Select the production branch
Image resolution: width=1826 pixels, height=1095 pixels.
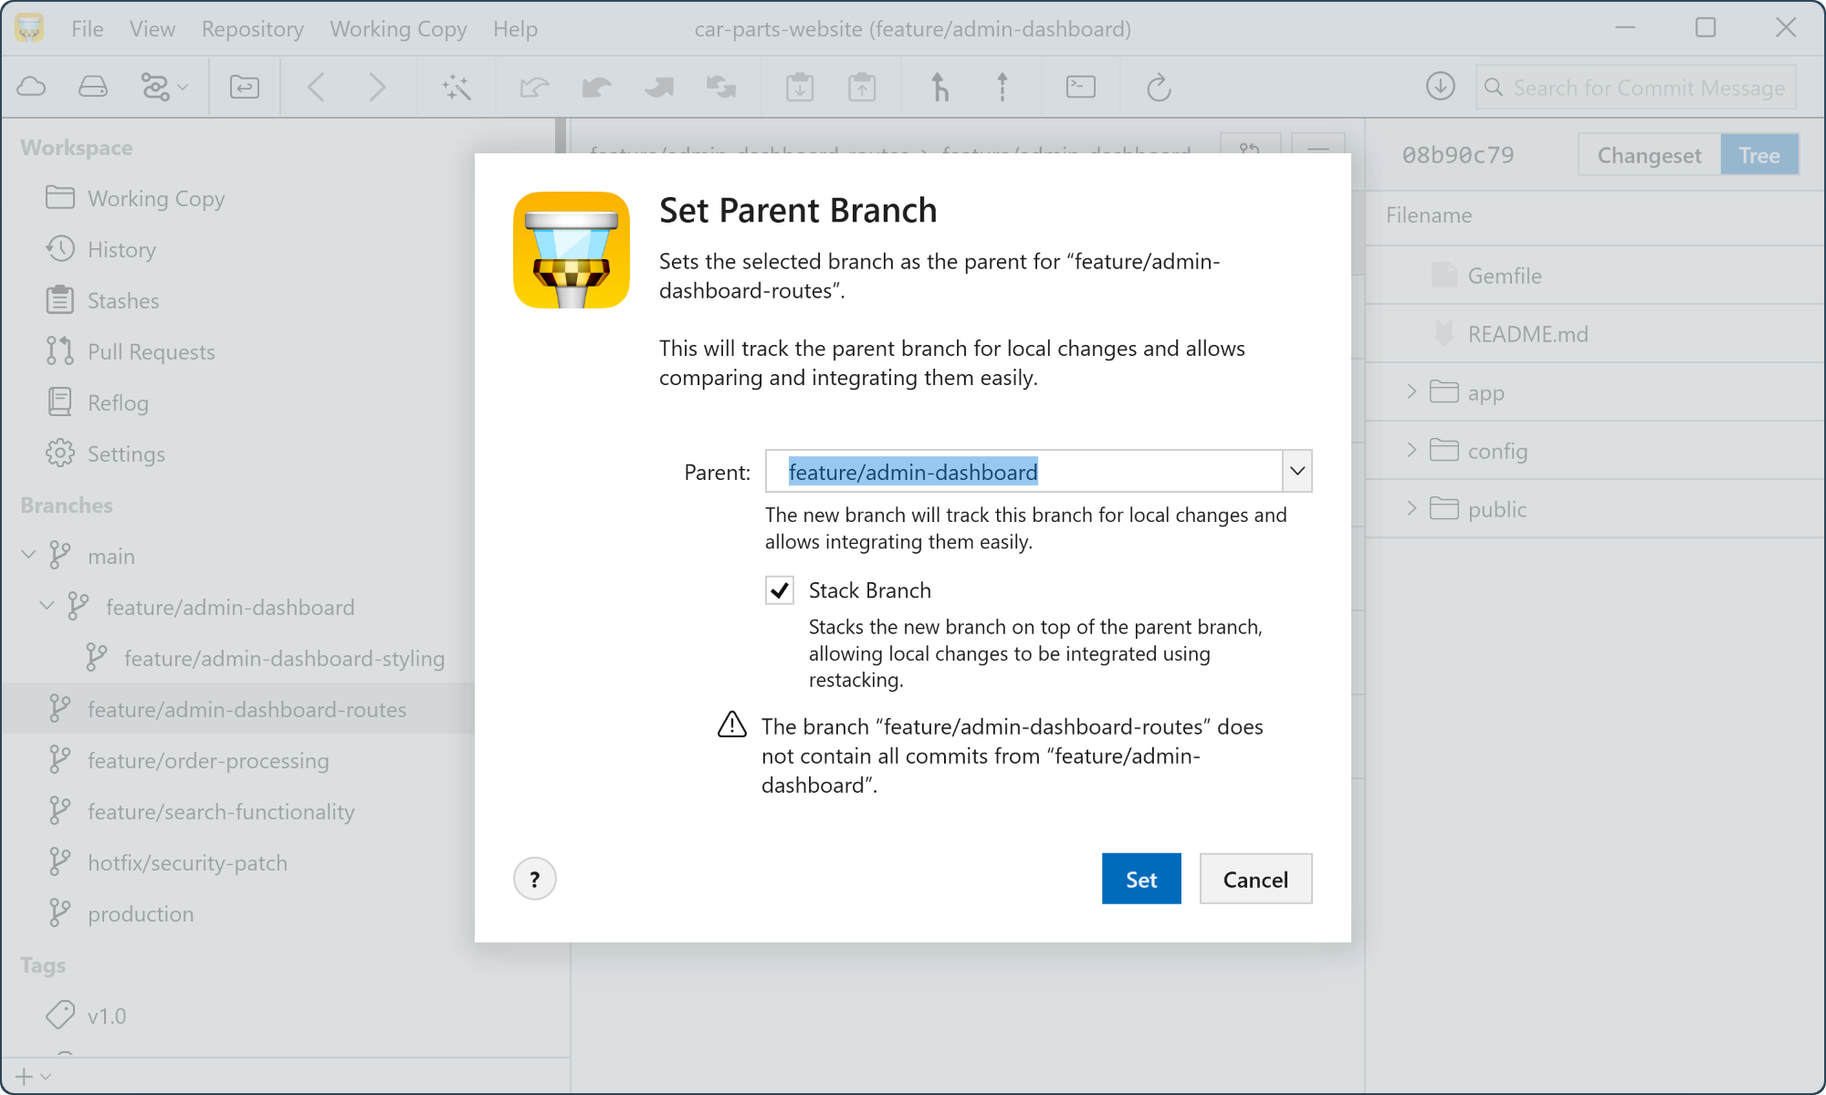point(141,913)
